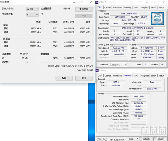The image size is (168, 141).
Task: Click NB Frequency value 3900.0 MHz
Action: 152,89
